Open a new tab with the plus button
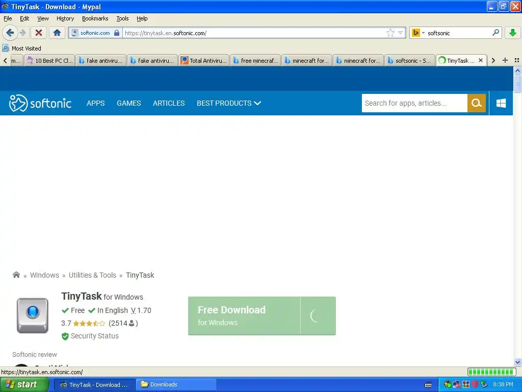 pyautogui.click(x=505, y=60)
